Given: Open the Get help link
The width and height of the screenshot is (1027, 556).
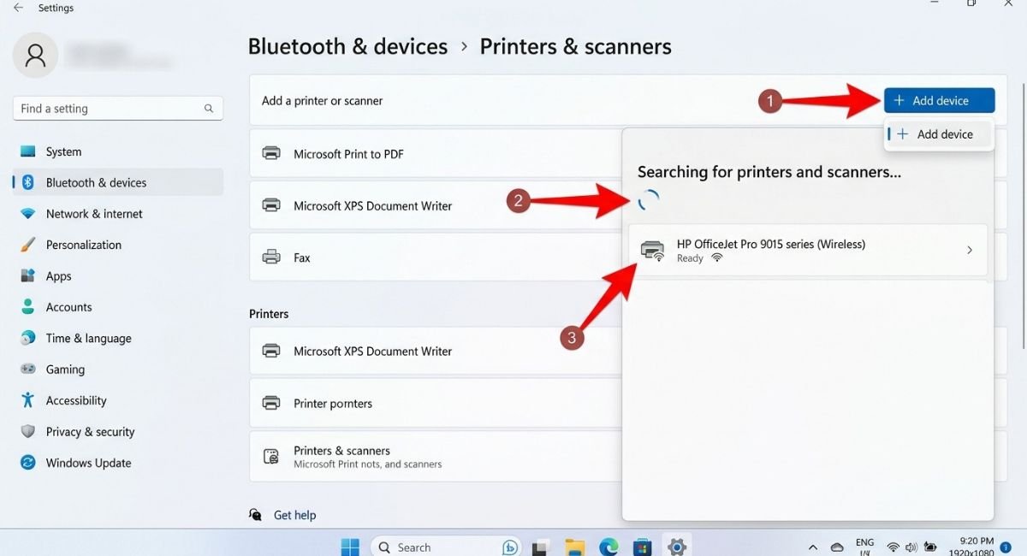Looking at the screenshot, I should point(294,515).
